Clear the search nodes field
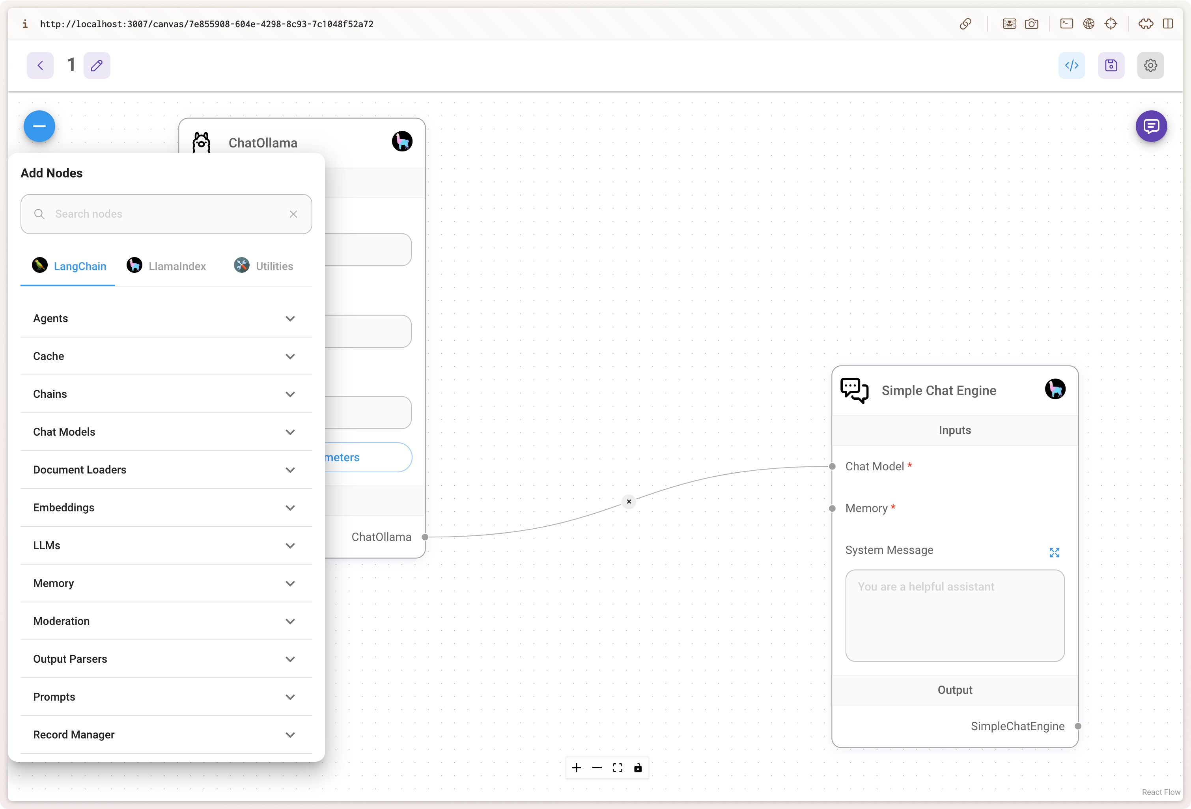 [293, 214]
